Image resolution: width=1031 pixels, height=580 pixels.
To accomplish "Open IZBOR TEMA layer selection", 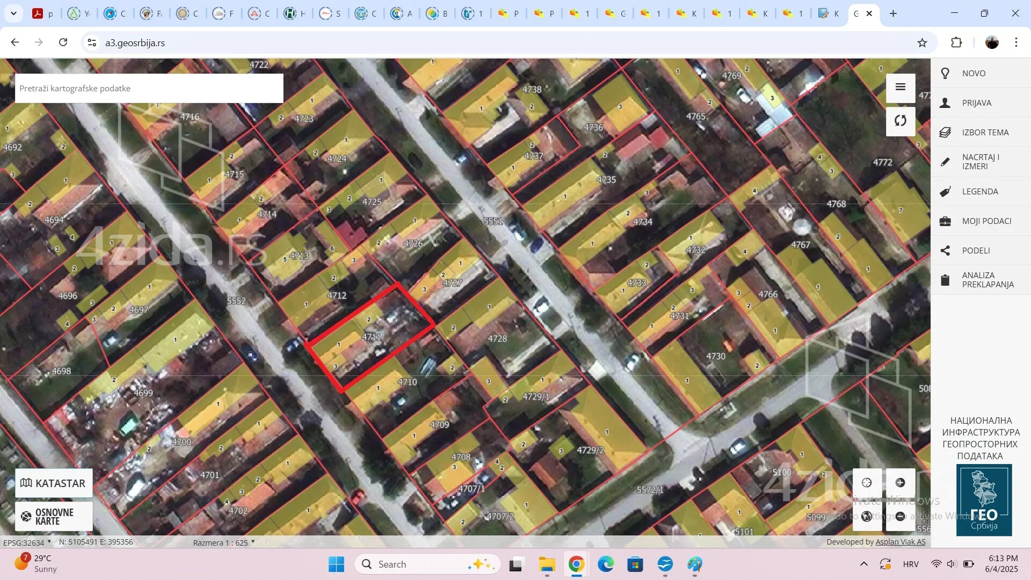I will click(x=981, y=132).
